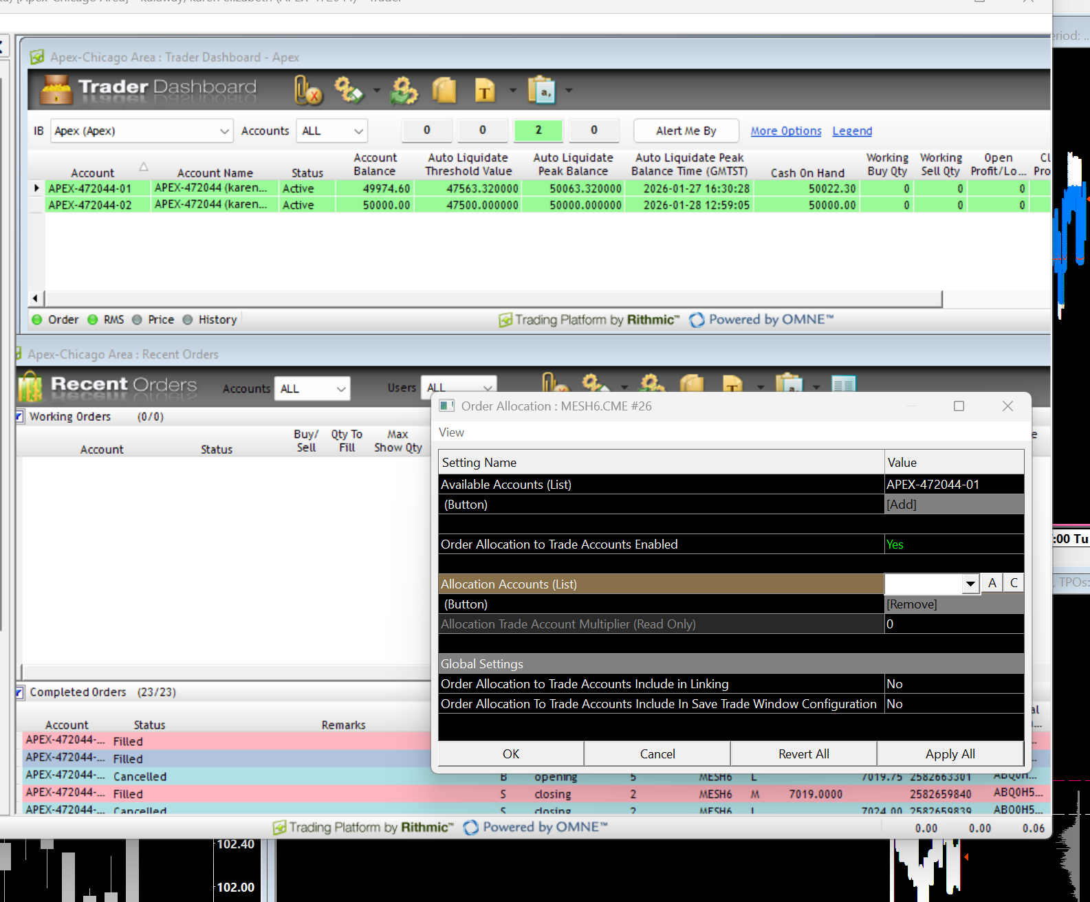This screenshot has width=1090, height=902.
Task: Click the green counter button showing 2
Action: 538,130
